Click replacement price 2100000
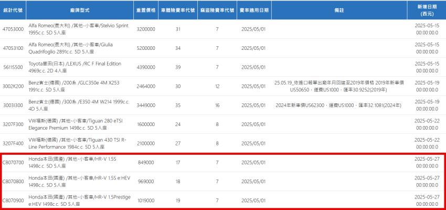This screenshot has height=210, width=446. (146, 143)
